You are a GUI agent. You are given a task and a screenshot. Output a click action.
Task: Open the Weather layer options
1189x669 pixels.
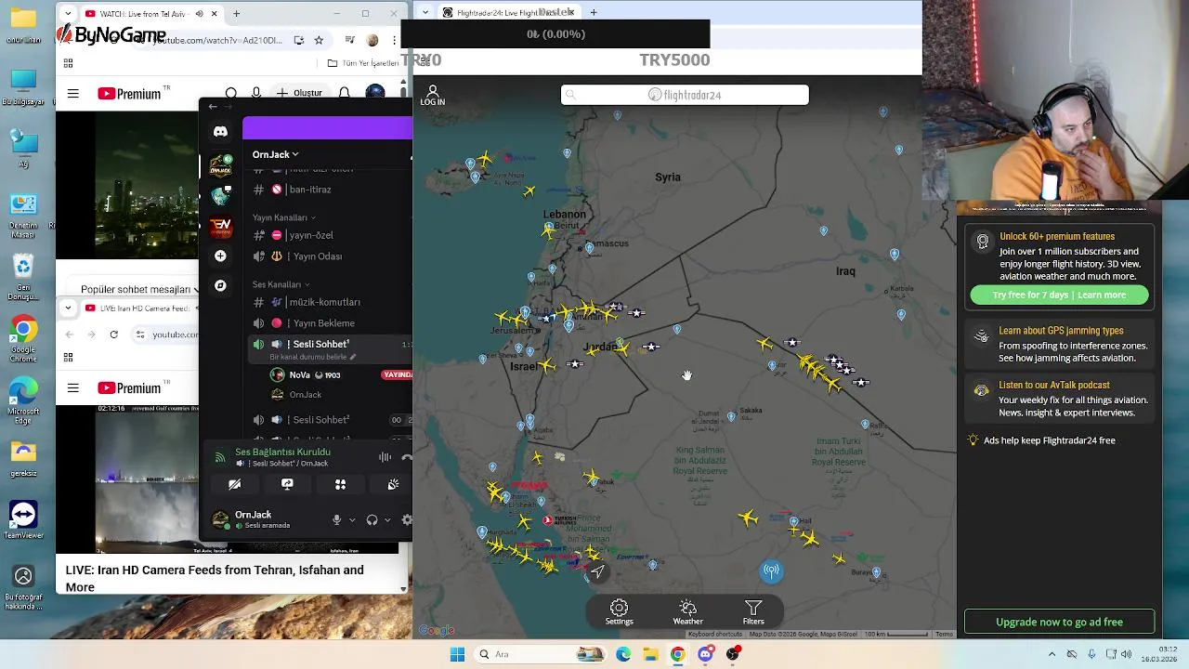point(687,612)
